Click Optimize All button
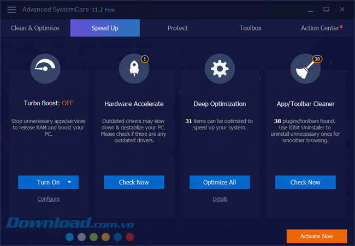Screen dimensions: 355x246 tap(220, 182)
